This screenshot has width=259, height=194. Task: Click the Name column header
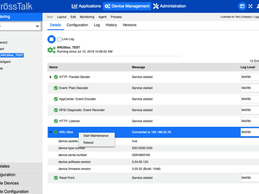tap(53, 67)
